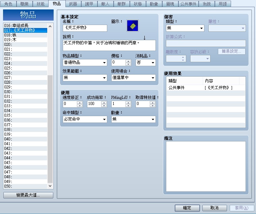The width and height of the screenshot is (256, 214).
Task: Expand the 物品類型 dropdown
Action: point(85,62)
